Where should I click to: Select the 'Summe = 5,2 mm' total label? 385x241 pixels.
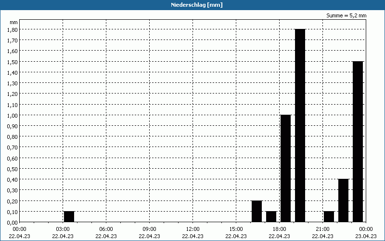tap(346, 15)
